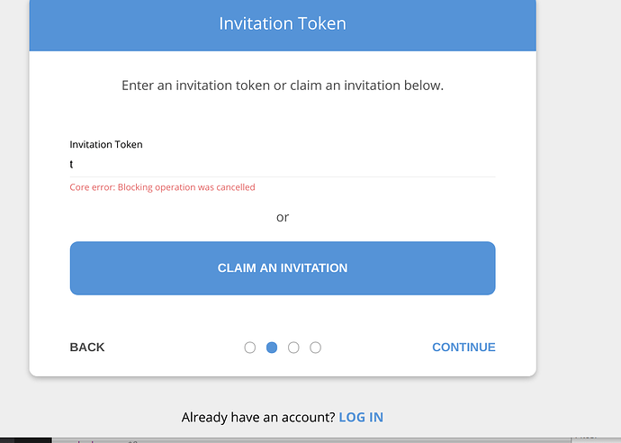Click the black block at bottom-left corner
Screen dimensions: 621x443
25,439
